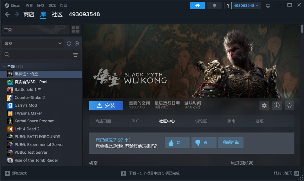
Task: Add to favorites star icon
Action: pyautogui.click(x=289, y=105)
